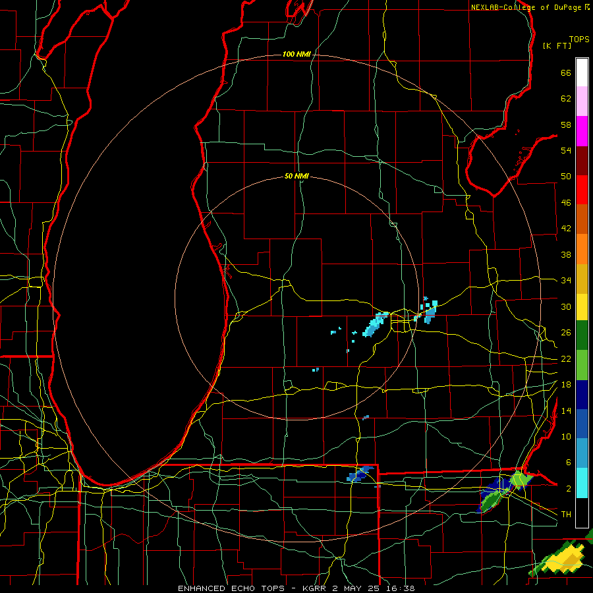Pick the light green legend swatch
The height and width of the screenshot is (593, 593).
(x=582, y=365)
